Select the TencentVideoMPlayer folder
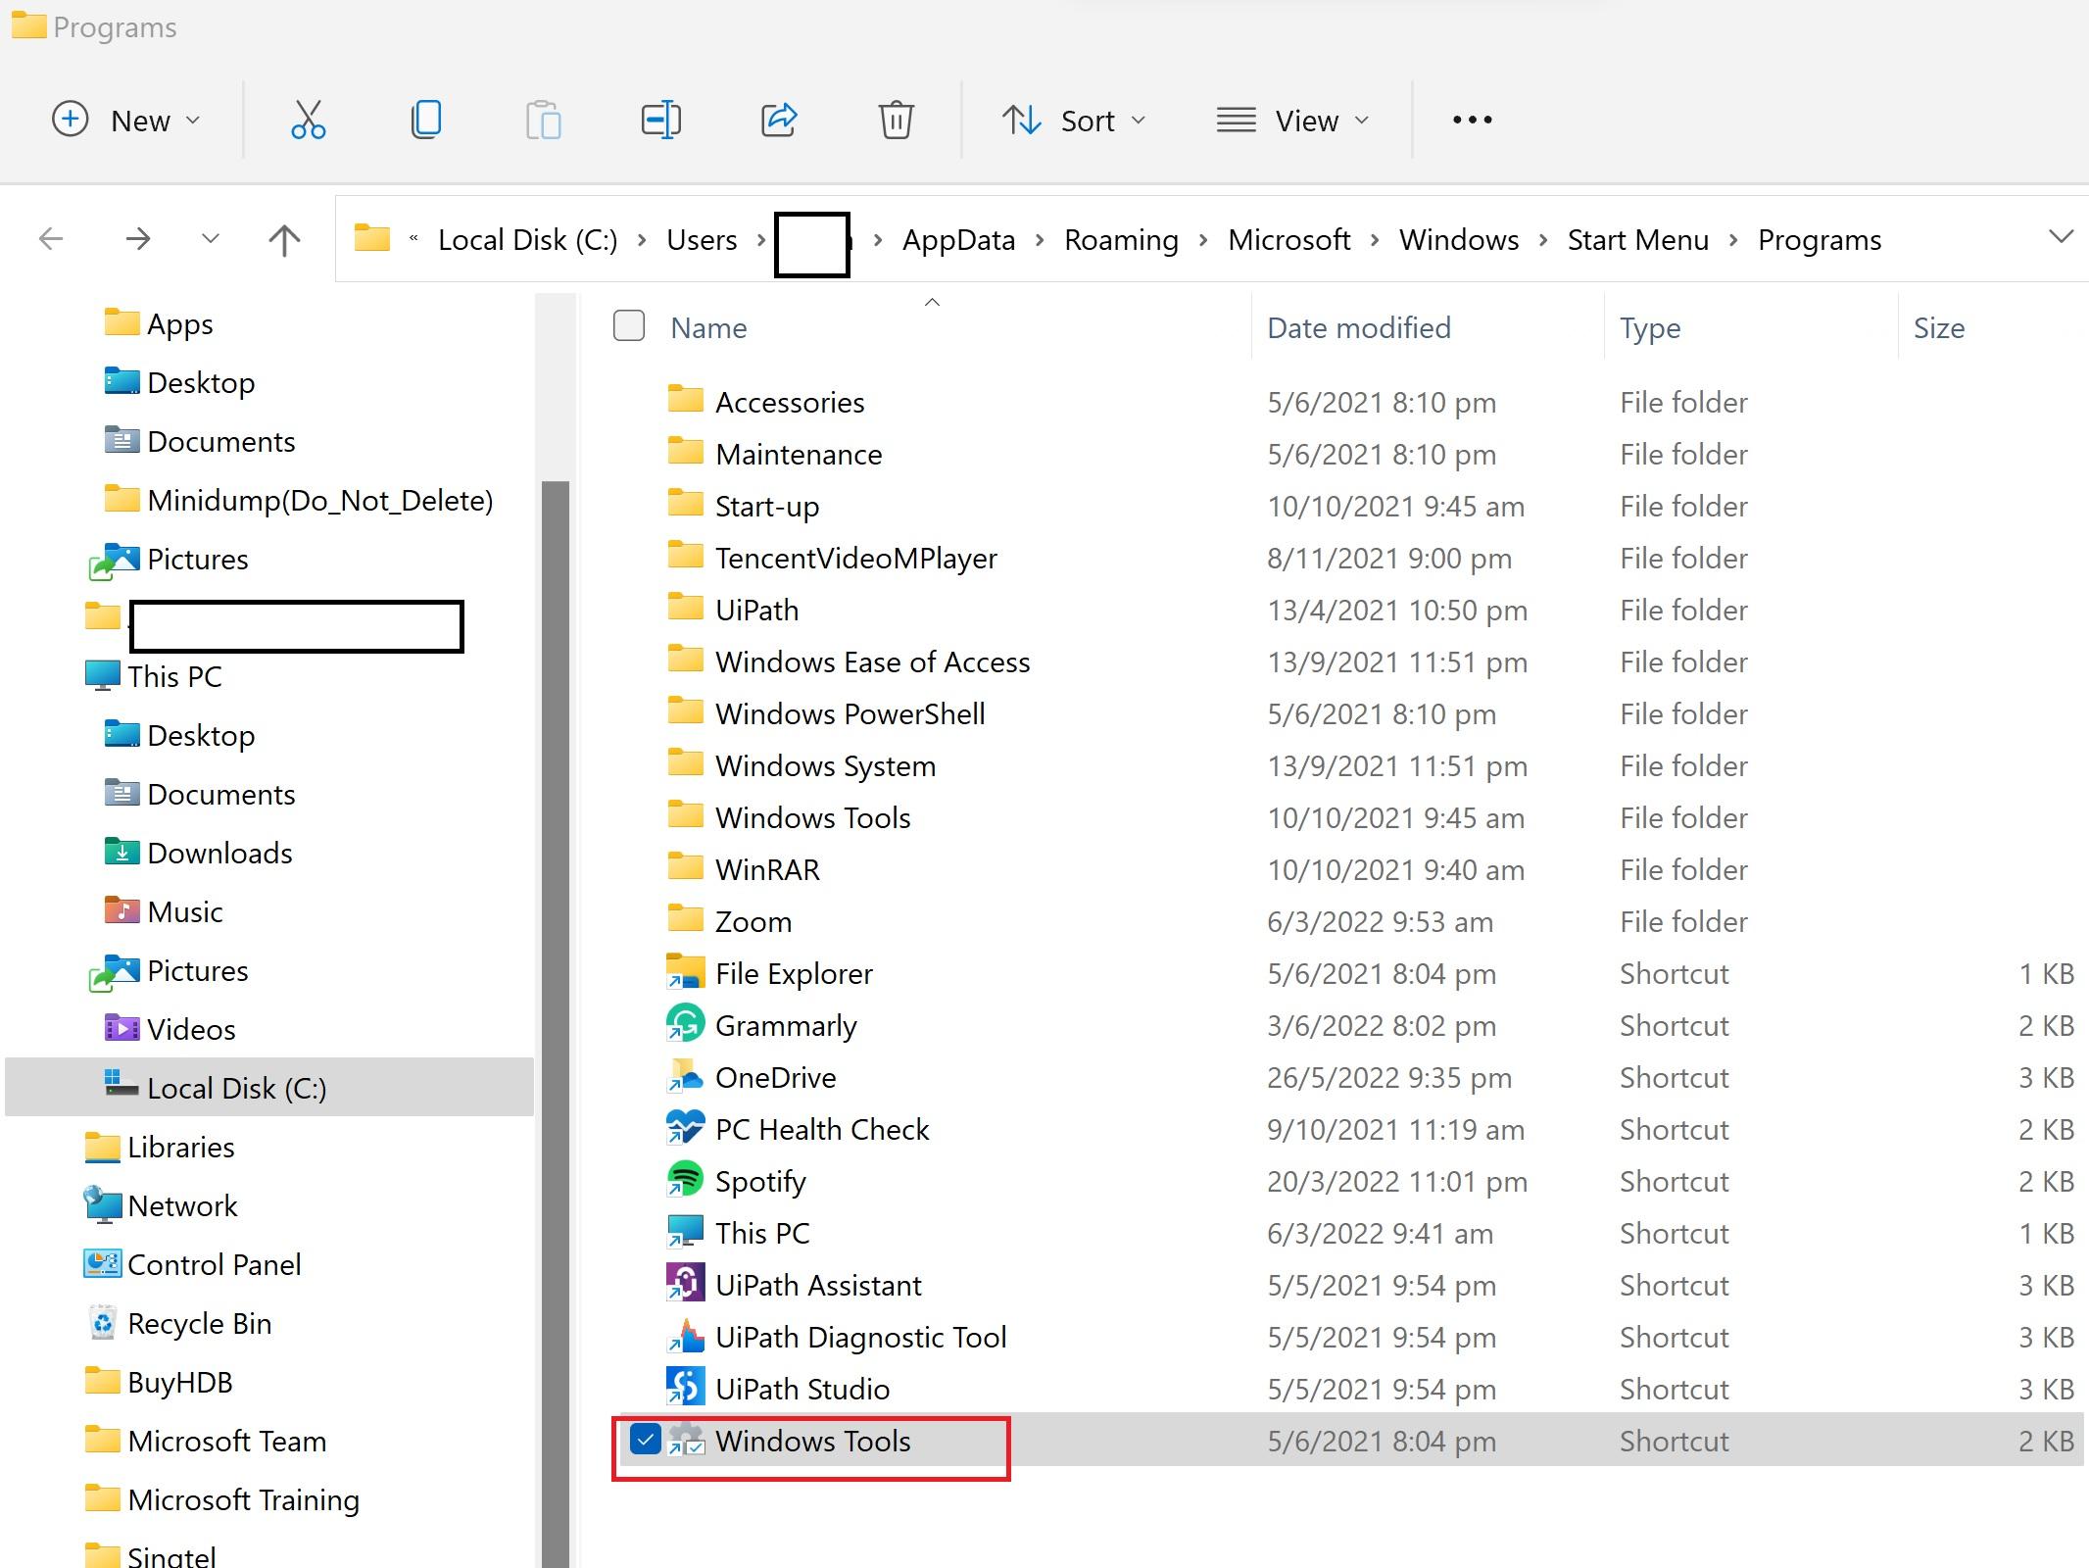This screenshot has height=1568, width=2089. tap(855, 558)
